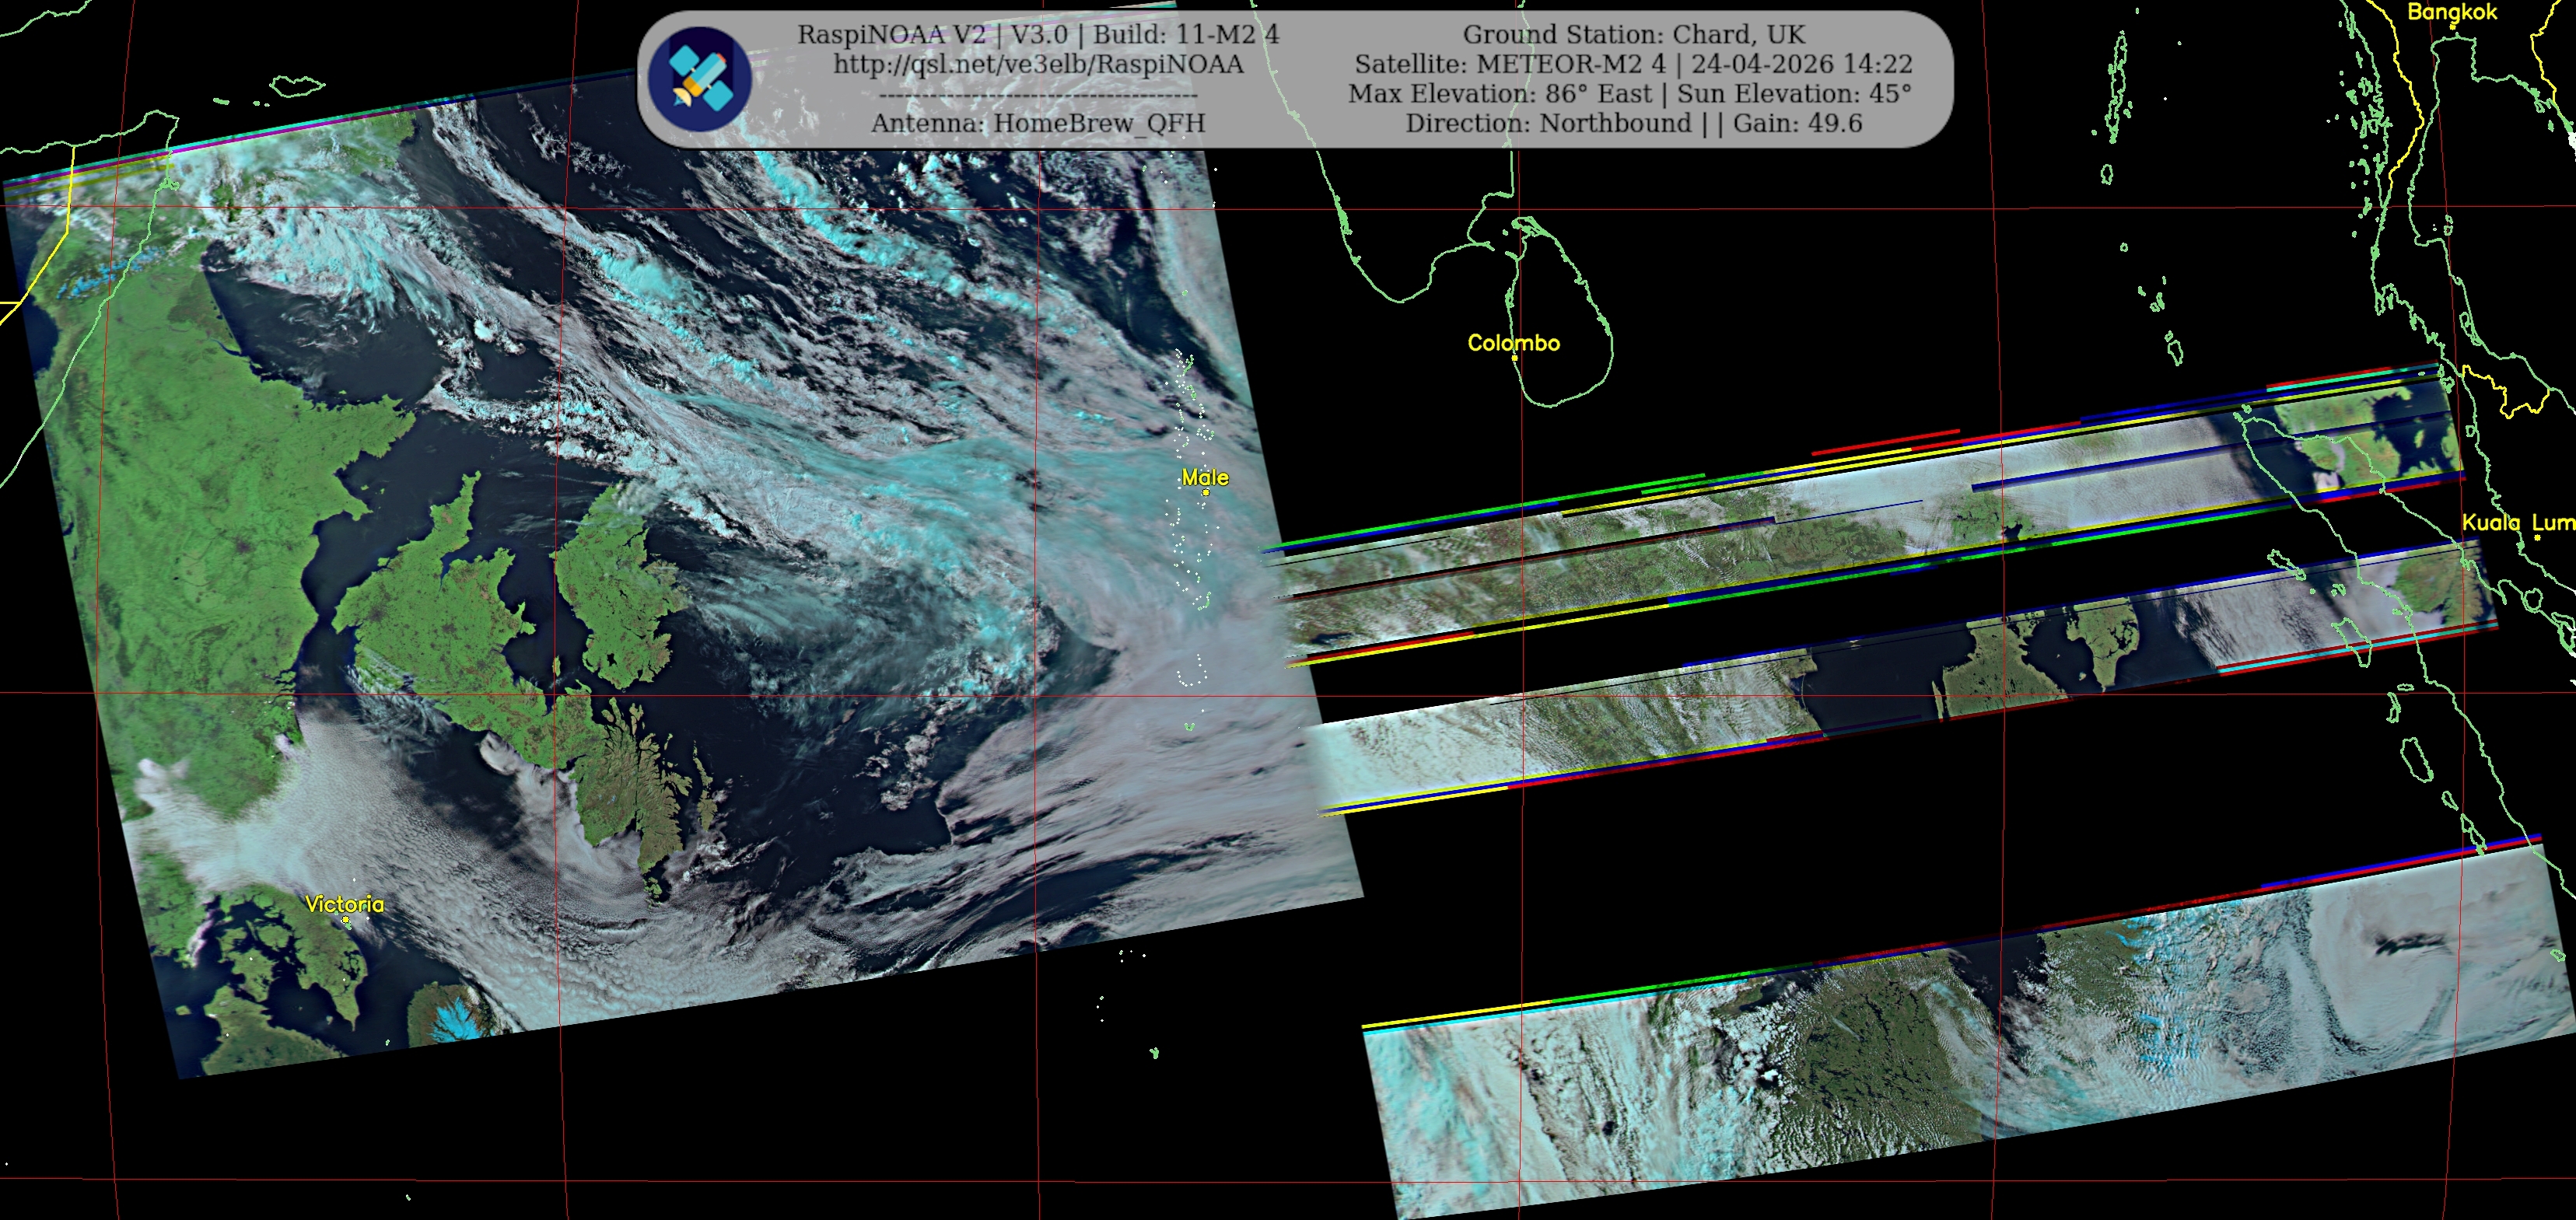Click the Male city marker dot

tap(1206, 492)
